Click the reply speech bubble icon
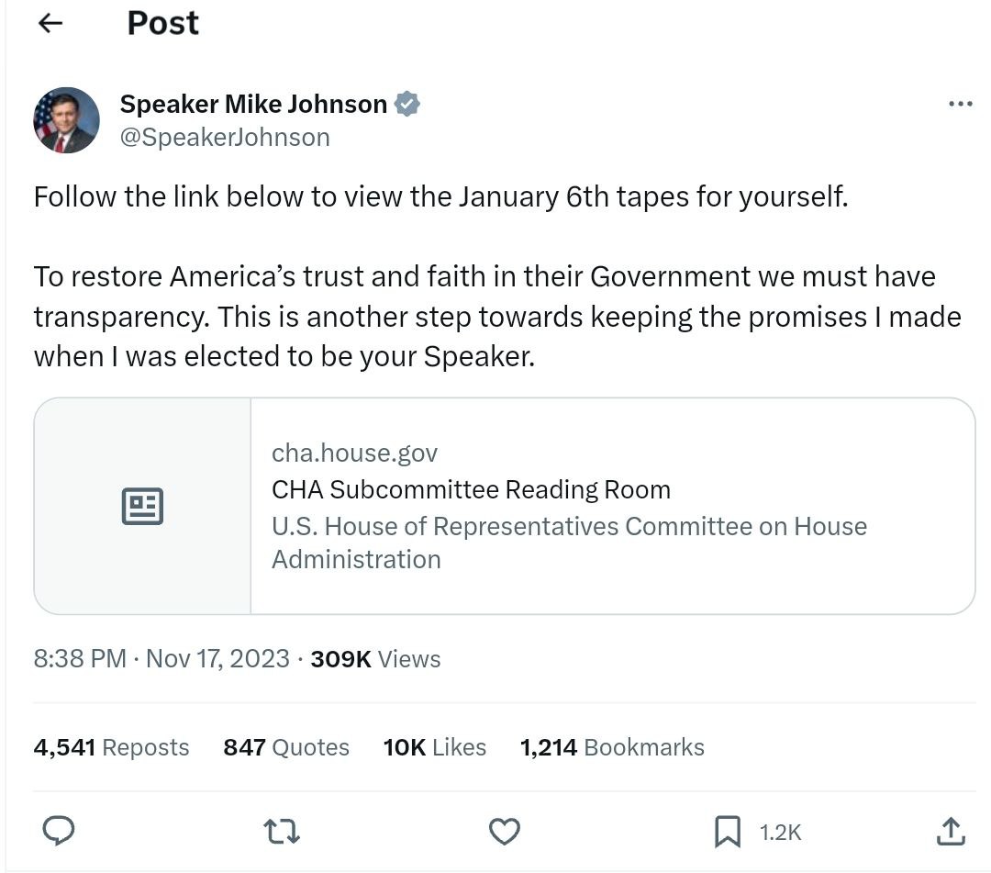 point(59,831)
